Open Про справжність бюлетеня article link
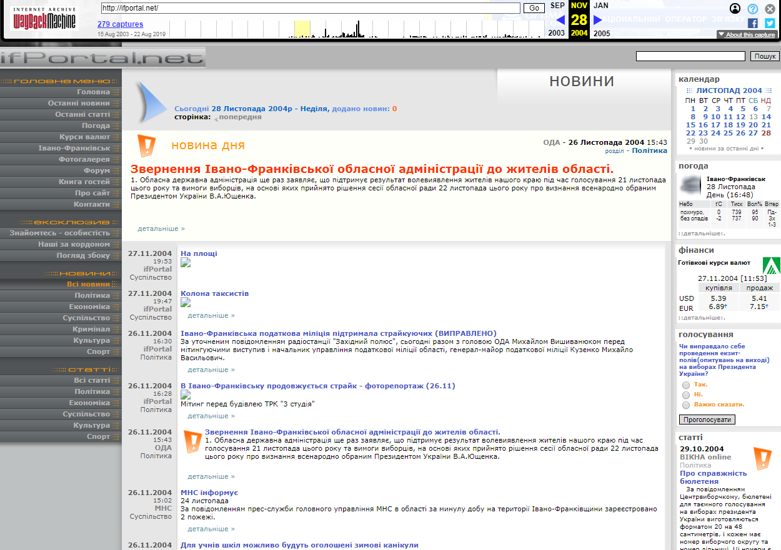This screenshot has width=781, height=550. click(714, 477)
